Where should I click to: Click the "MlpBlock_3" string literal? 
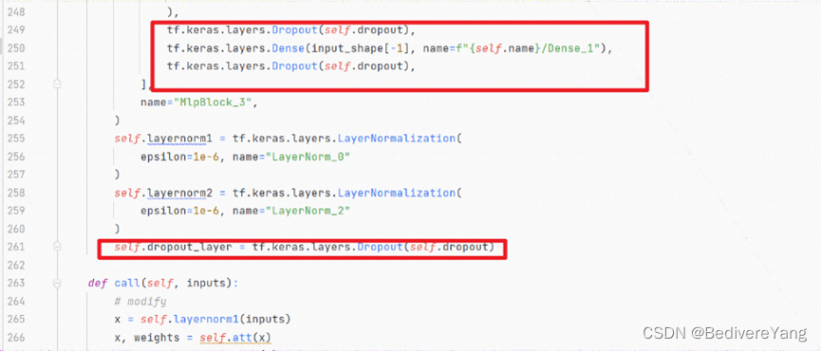[x=214, y=102]
